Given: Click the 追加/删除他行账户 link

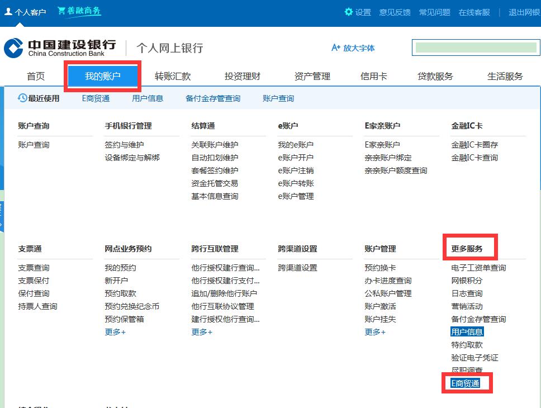Looking at the screenshot, I should 224,293.
